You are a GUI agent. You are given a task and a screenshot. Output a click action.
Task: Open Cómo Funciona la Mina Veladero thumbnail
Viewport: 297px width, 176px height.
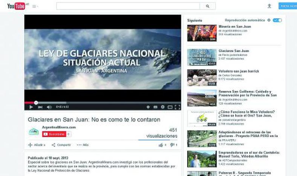[x=202, y=118]
